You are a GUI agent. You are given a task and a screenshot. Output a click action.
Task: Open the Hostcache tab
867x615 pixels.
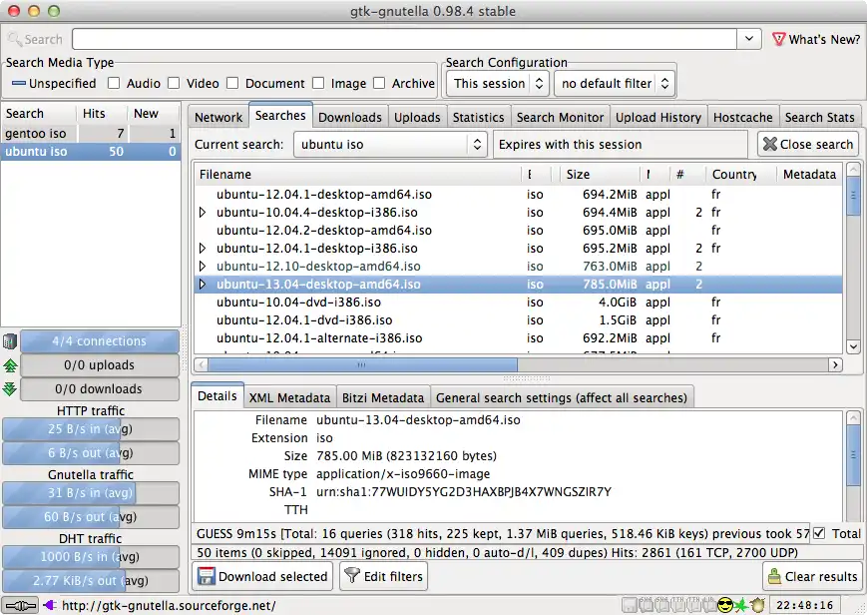point(743,118)
